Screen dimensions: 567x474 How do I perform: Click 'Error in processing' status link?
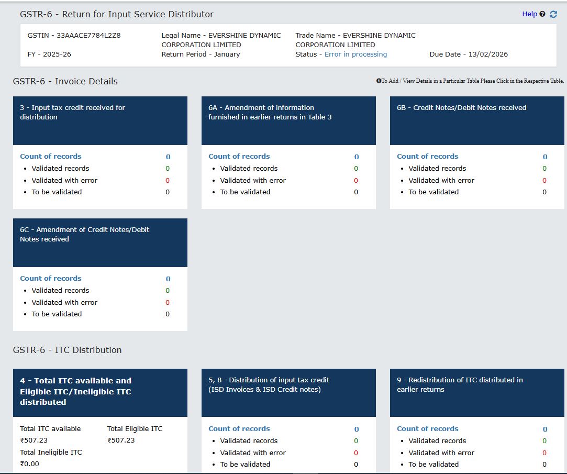tap(355, 54)
